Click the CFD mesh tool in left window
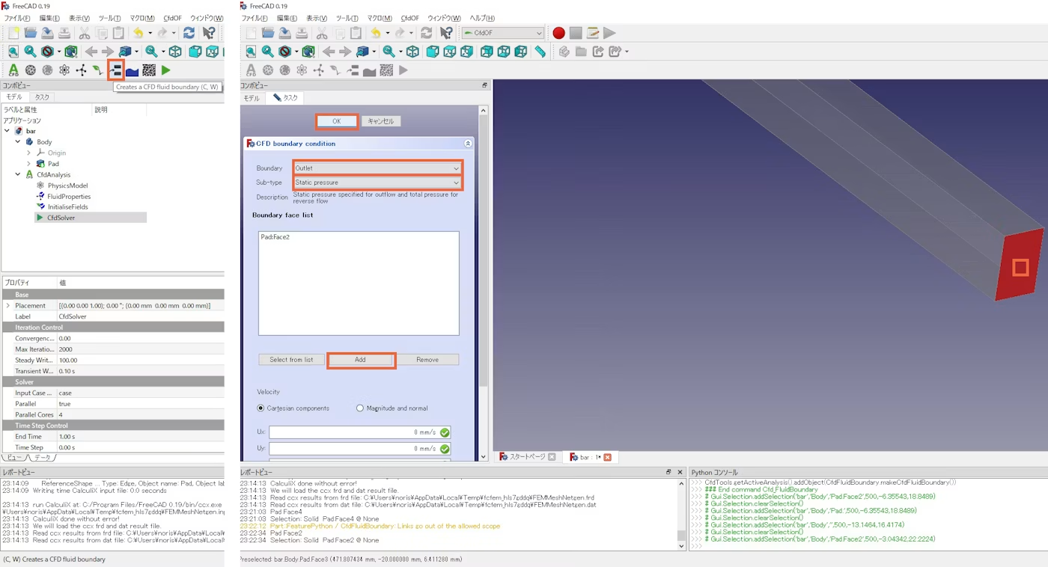Screen dimensions: 1048x567 point(31,70)
